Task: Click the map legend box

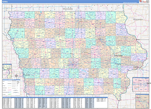Action: [x=11, y=88]
